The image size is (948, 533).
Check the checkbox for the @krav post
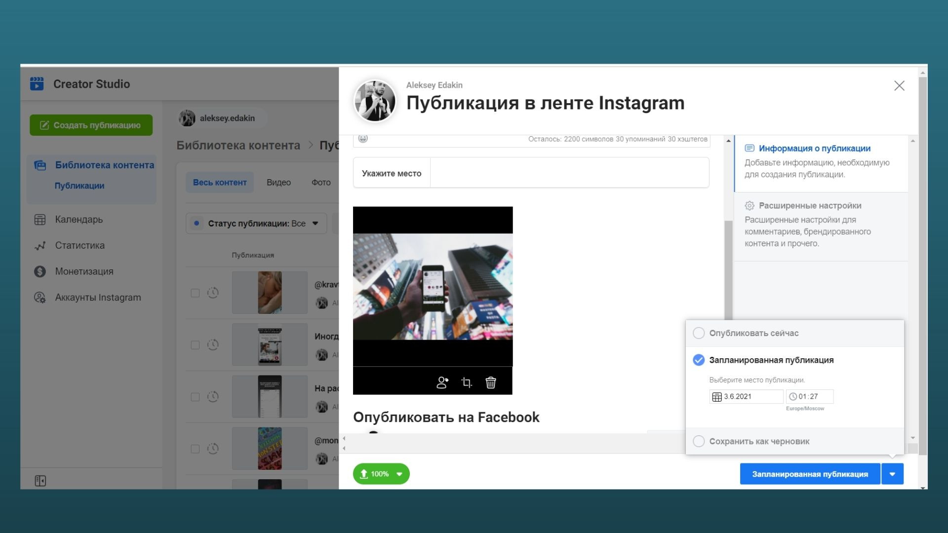click(x=195, y=293)
